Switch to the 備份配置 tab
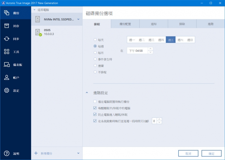The height and width of the screenshot is (160, 225). 125,24
